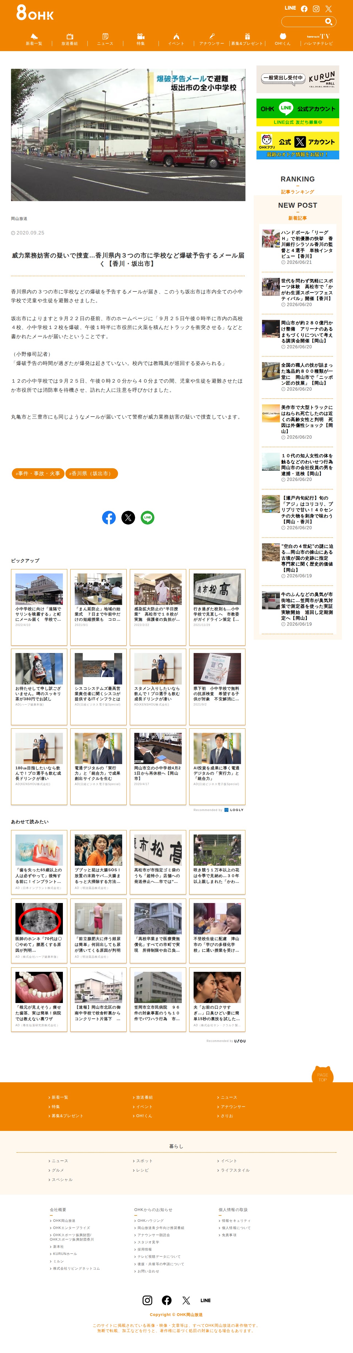The height and width of the screenshot is (1353, 353).
Task: Open the header X icon
Action: (x=328, y=9)
